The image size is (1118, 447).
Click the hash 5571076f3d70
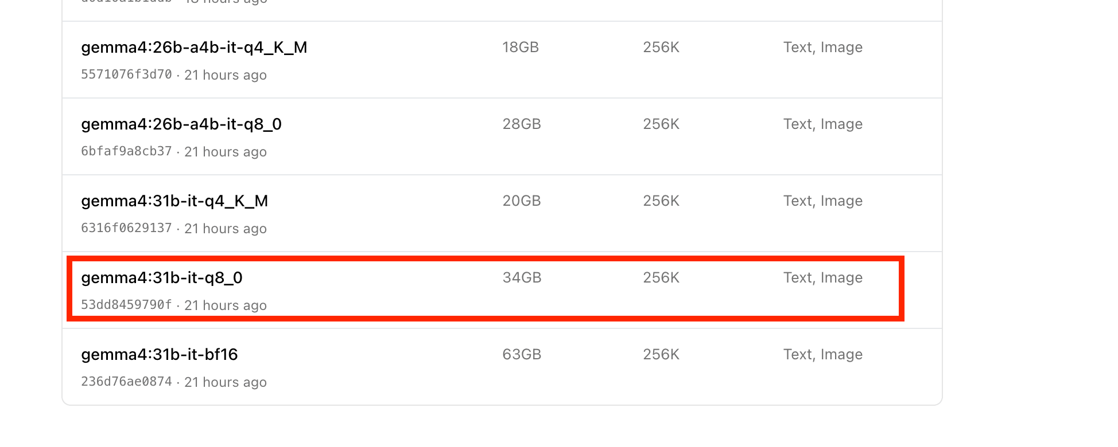tap(126, 75)
